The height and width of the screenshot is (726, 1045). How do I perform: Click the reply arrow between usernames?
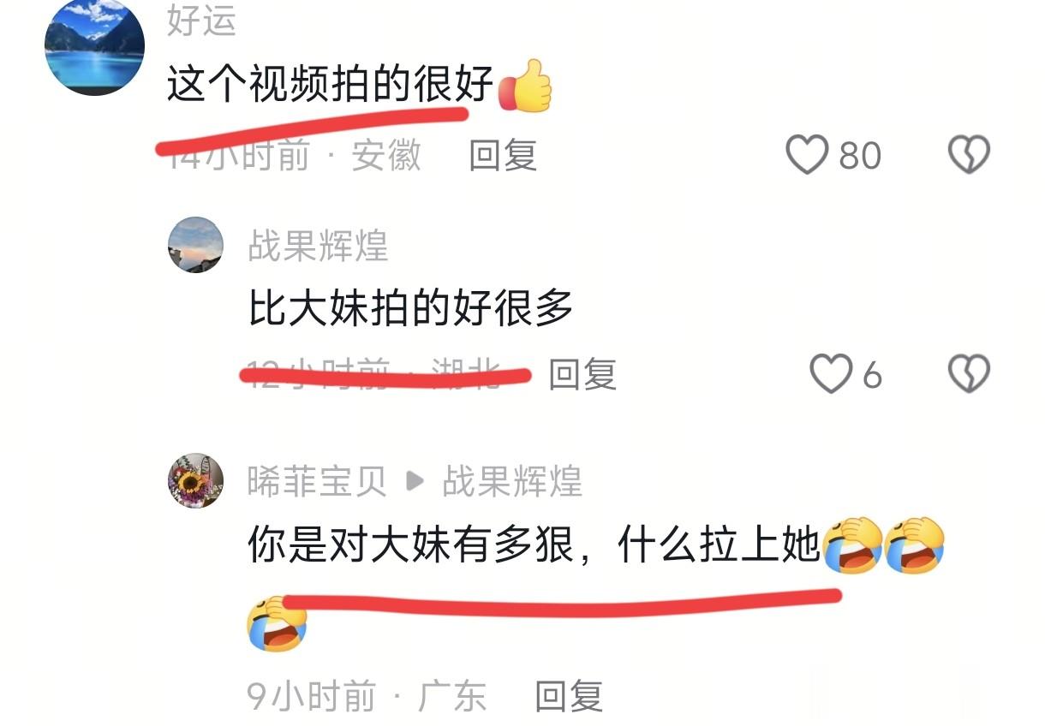click(415, 482)
